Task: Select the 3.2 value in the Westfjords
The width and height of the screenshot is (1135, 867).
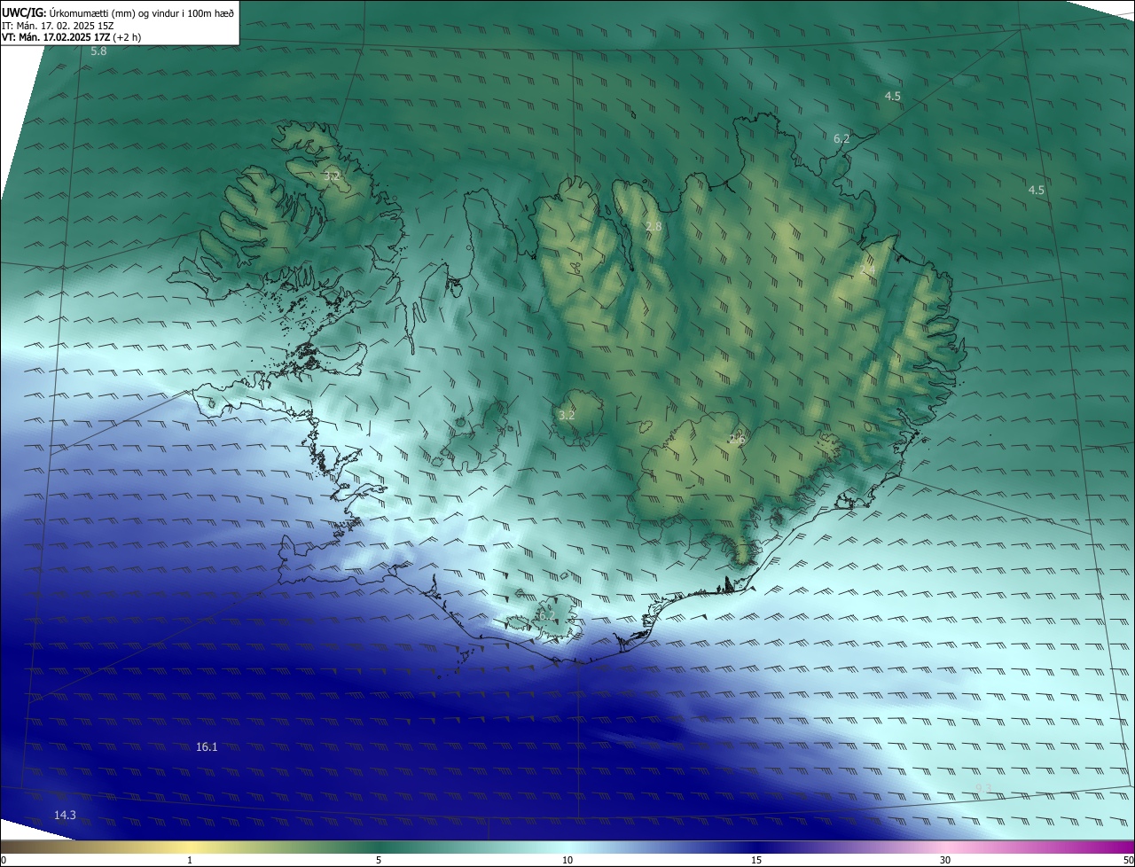Action: pos(332,176)
